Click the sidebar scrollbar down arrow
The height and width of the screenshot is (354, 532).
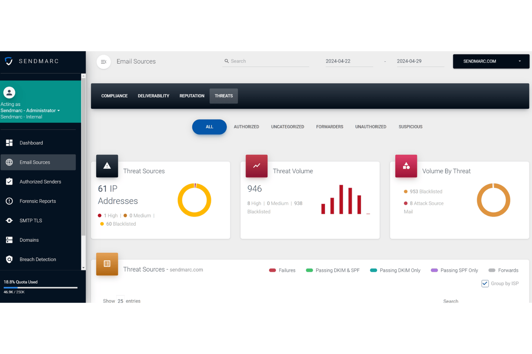83,268
